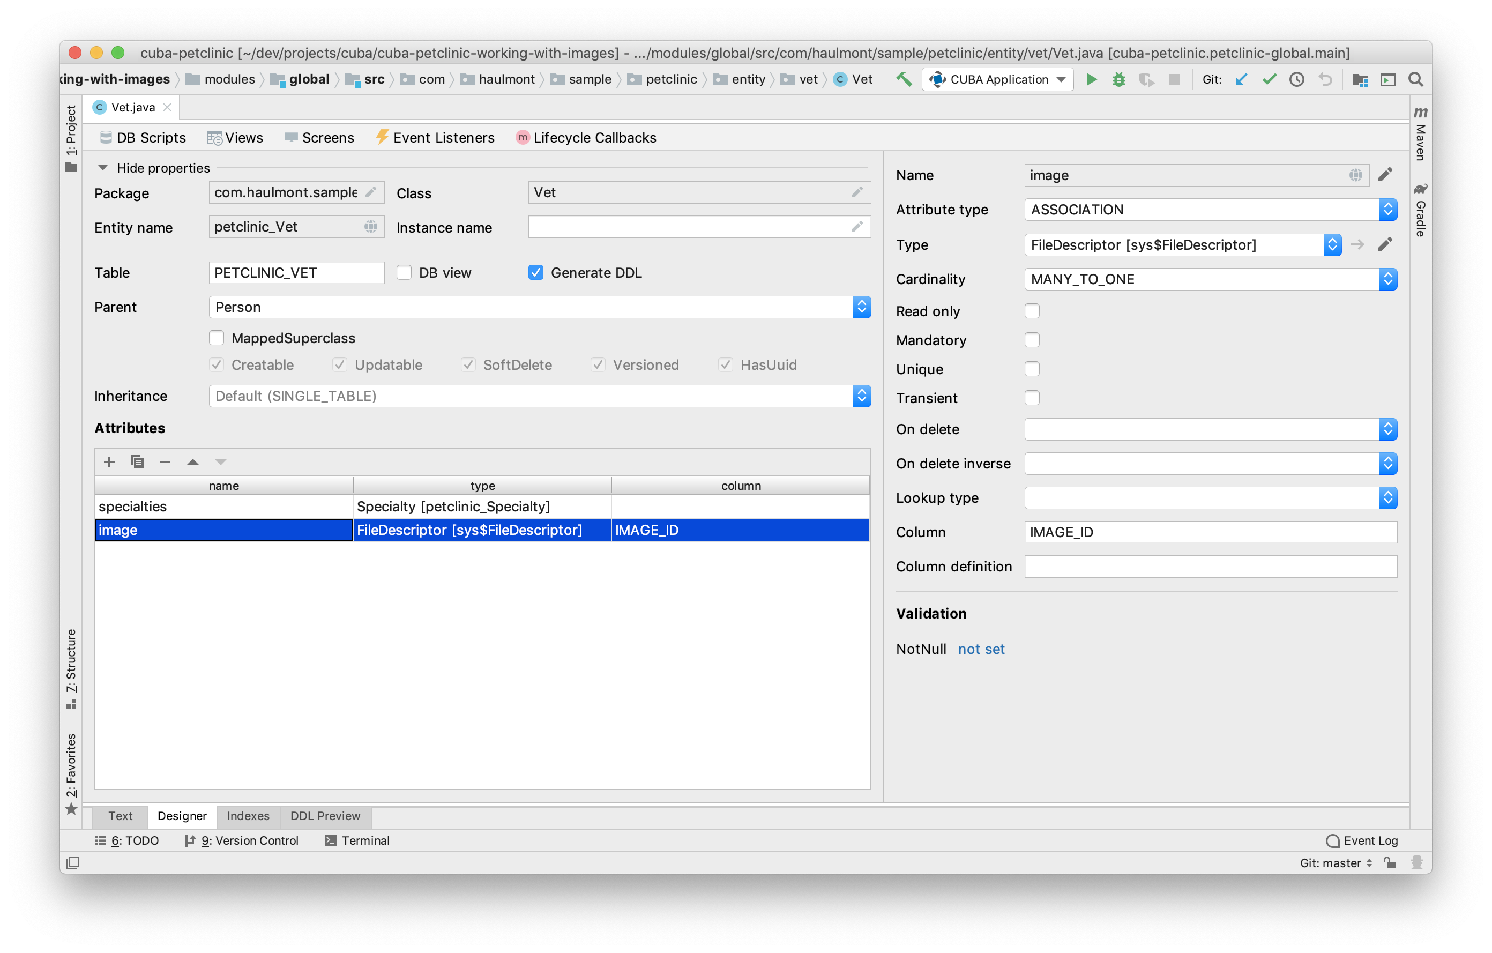Edit Package with the pencil icon

click(x=370, y=192)
